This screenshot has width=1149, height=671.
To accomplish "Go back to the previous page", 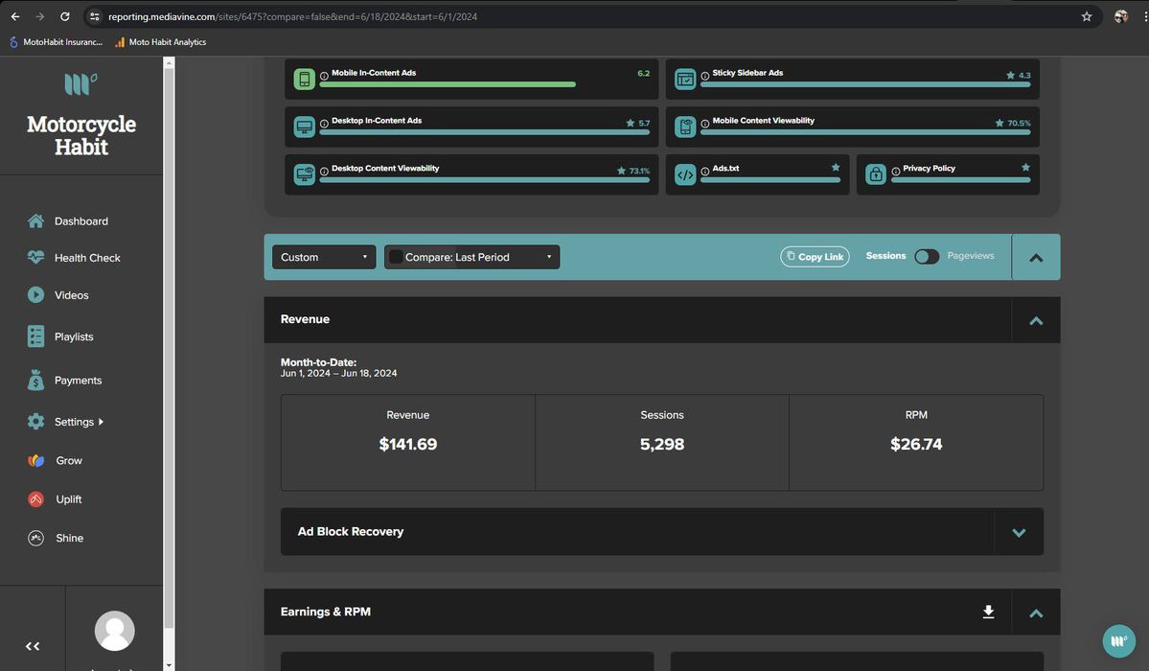I will (15, 16).
